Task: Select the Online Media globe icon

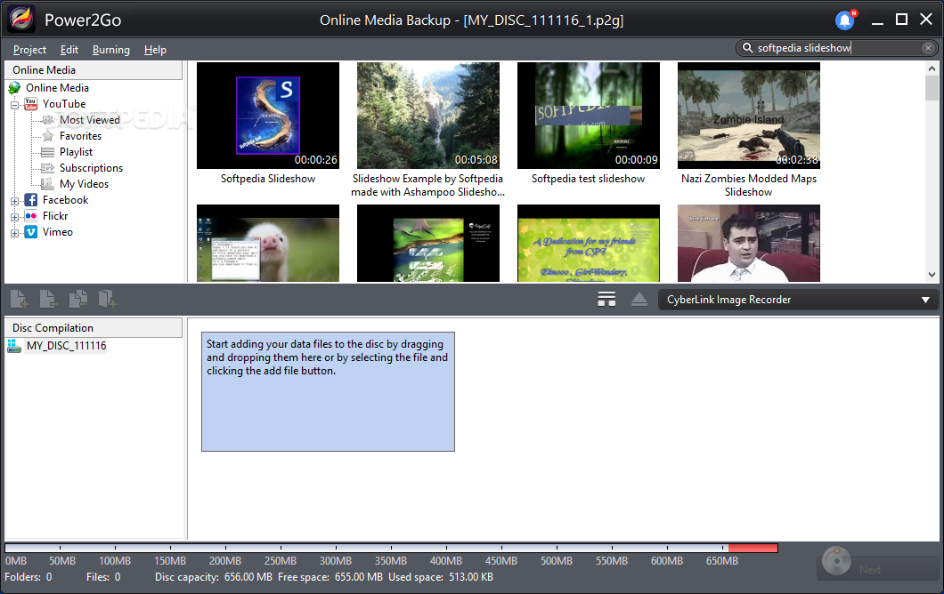Action: click(14, 88)
